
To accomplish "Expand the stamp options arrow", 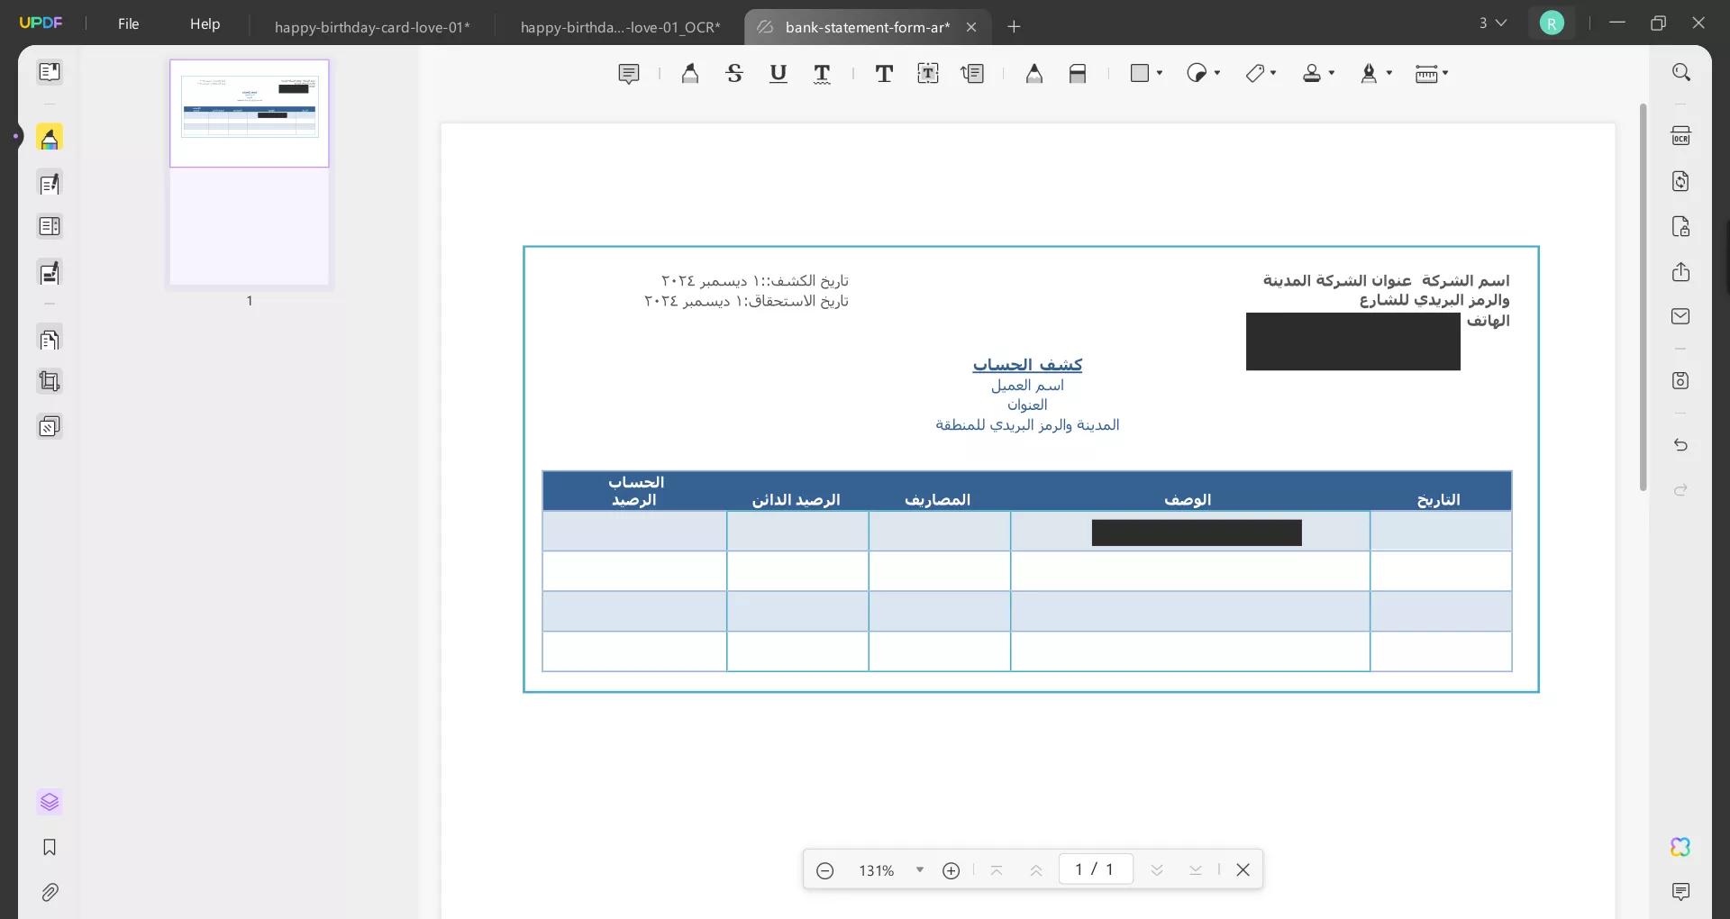I will pos(1332,74).
